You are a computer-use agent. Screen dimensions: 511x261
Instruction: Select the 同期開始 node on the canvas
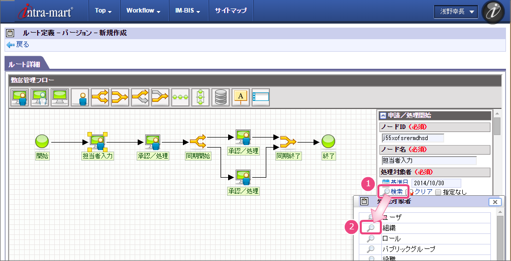tap(198, 142)
